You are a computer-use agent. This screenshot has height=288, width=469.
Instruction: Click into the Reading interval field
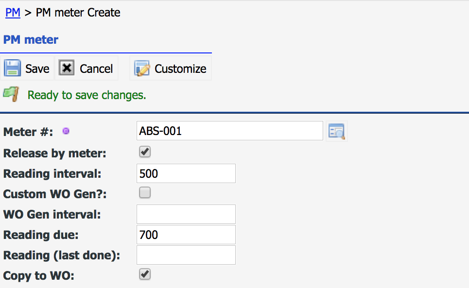pos(186,173)
